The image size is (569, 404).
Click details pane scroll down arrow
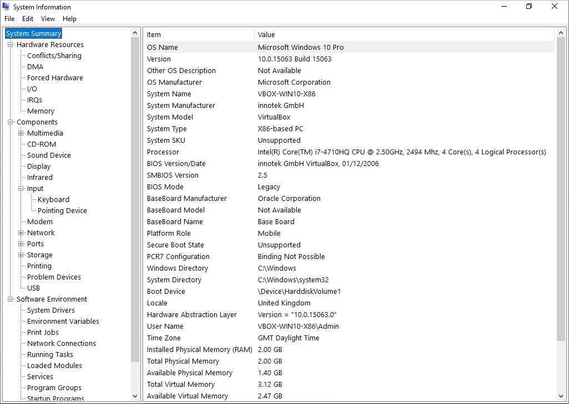pyautogui.click(x=561, y=396)
